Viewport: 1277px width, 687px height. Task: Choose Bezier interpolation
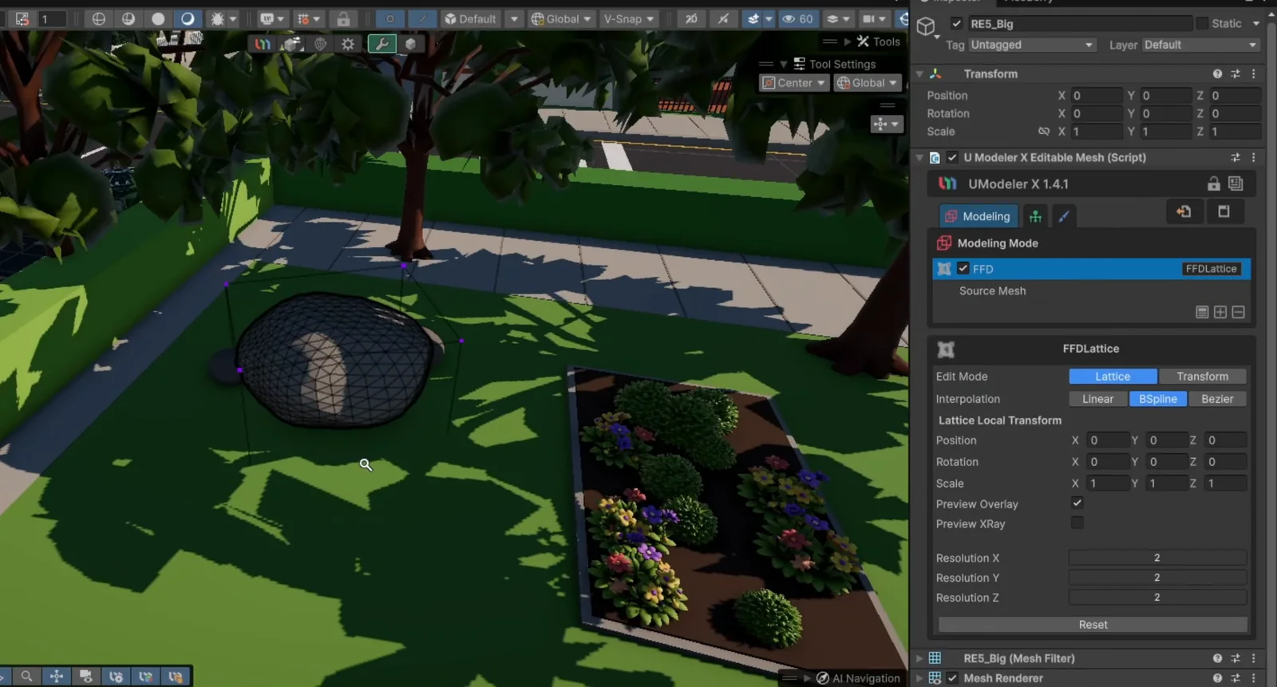(x=1217, y=399)
